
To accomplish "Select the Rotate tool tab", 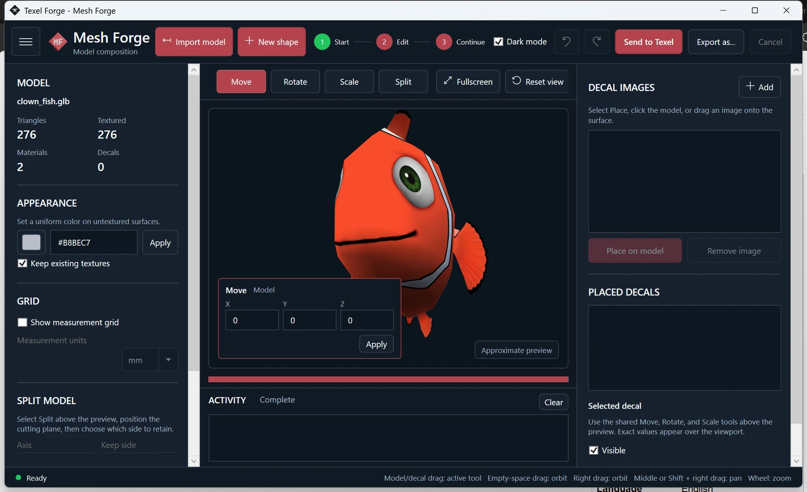I will click(x=295, y=82).
